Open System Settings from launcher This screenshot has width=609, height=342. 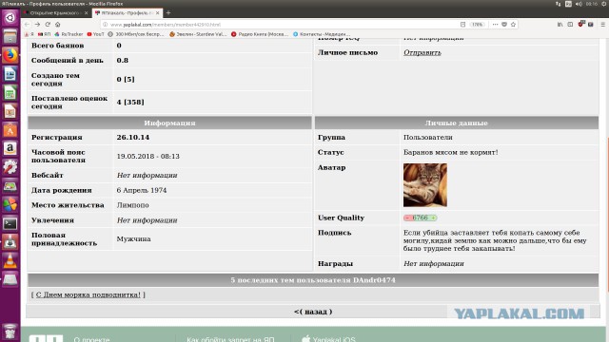10,167
